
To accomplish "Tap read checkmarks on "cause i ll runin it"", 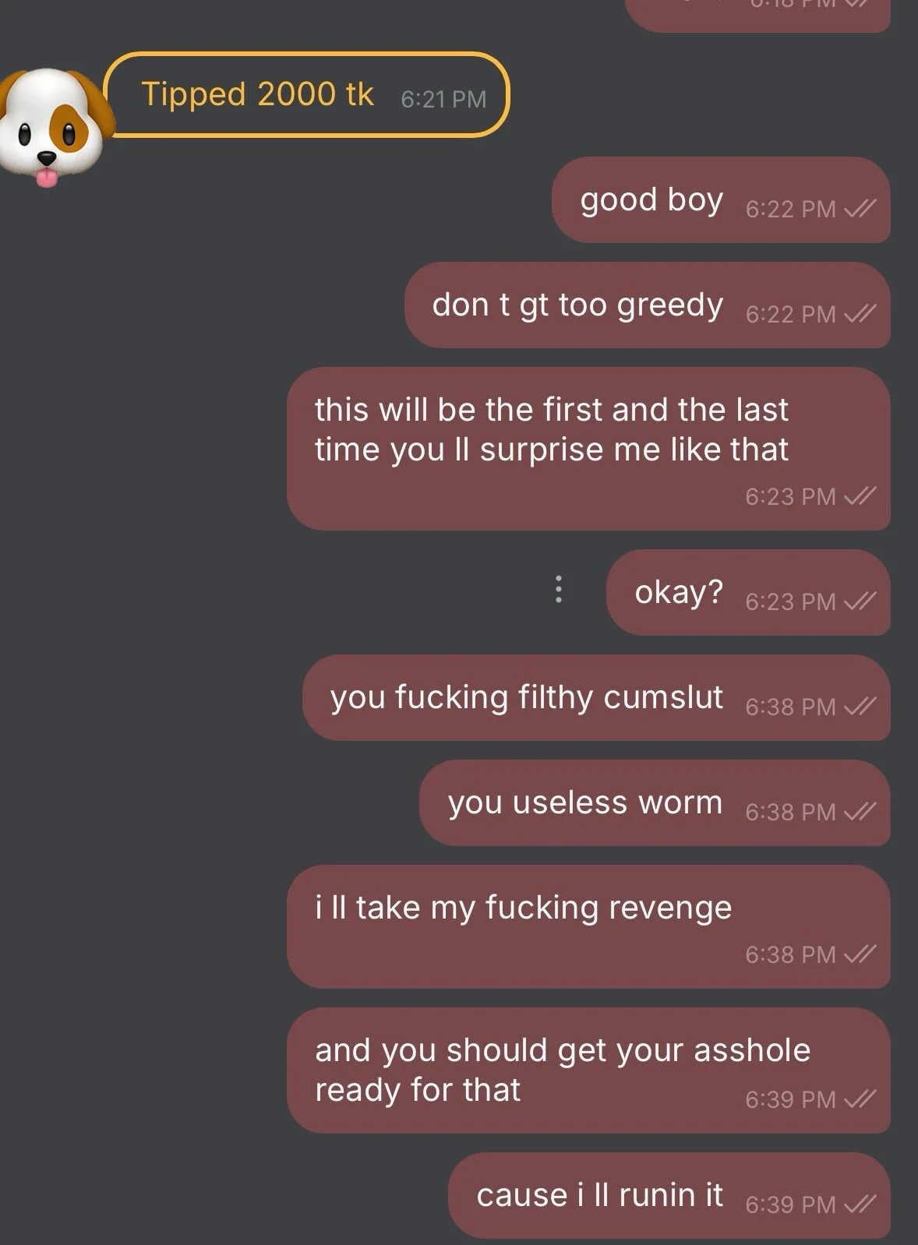I will 860,1204.
